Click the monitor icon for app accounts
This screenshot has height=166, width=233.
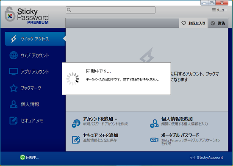pyautogui.click(x=14, y=72)
